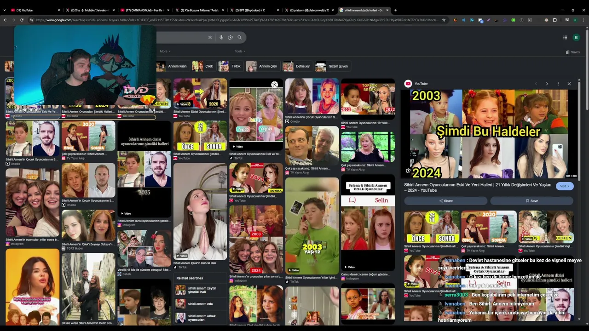Click the address bar URL
589x331 pixels.
coord(237,20)
